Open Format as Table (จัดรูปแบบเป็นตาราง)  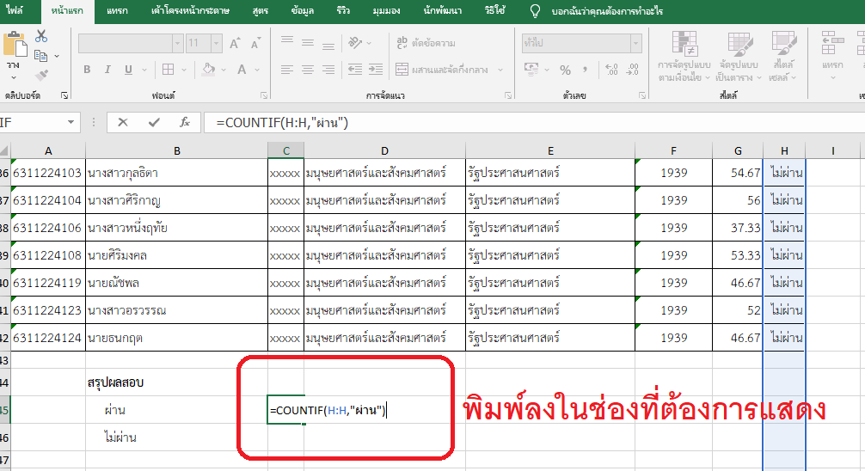point(739,56)
